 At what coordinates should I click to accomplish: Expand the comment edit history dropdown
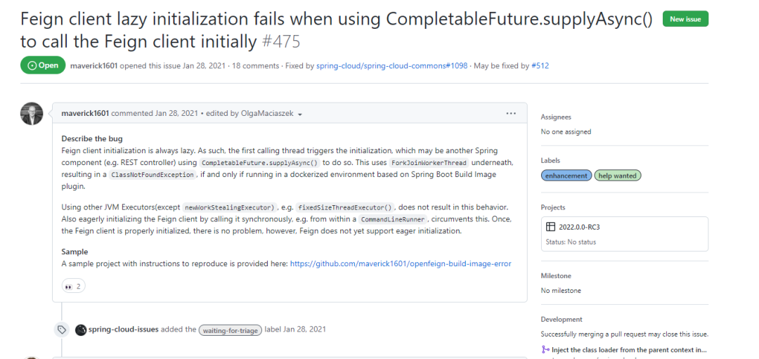click(x=300, y=114)
